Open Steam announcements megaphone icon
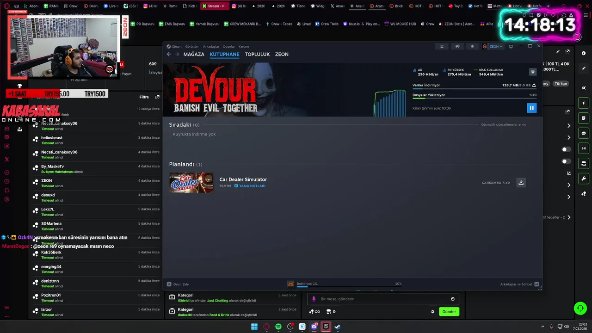Viewport: 592px width, 333px height. 457,46
